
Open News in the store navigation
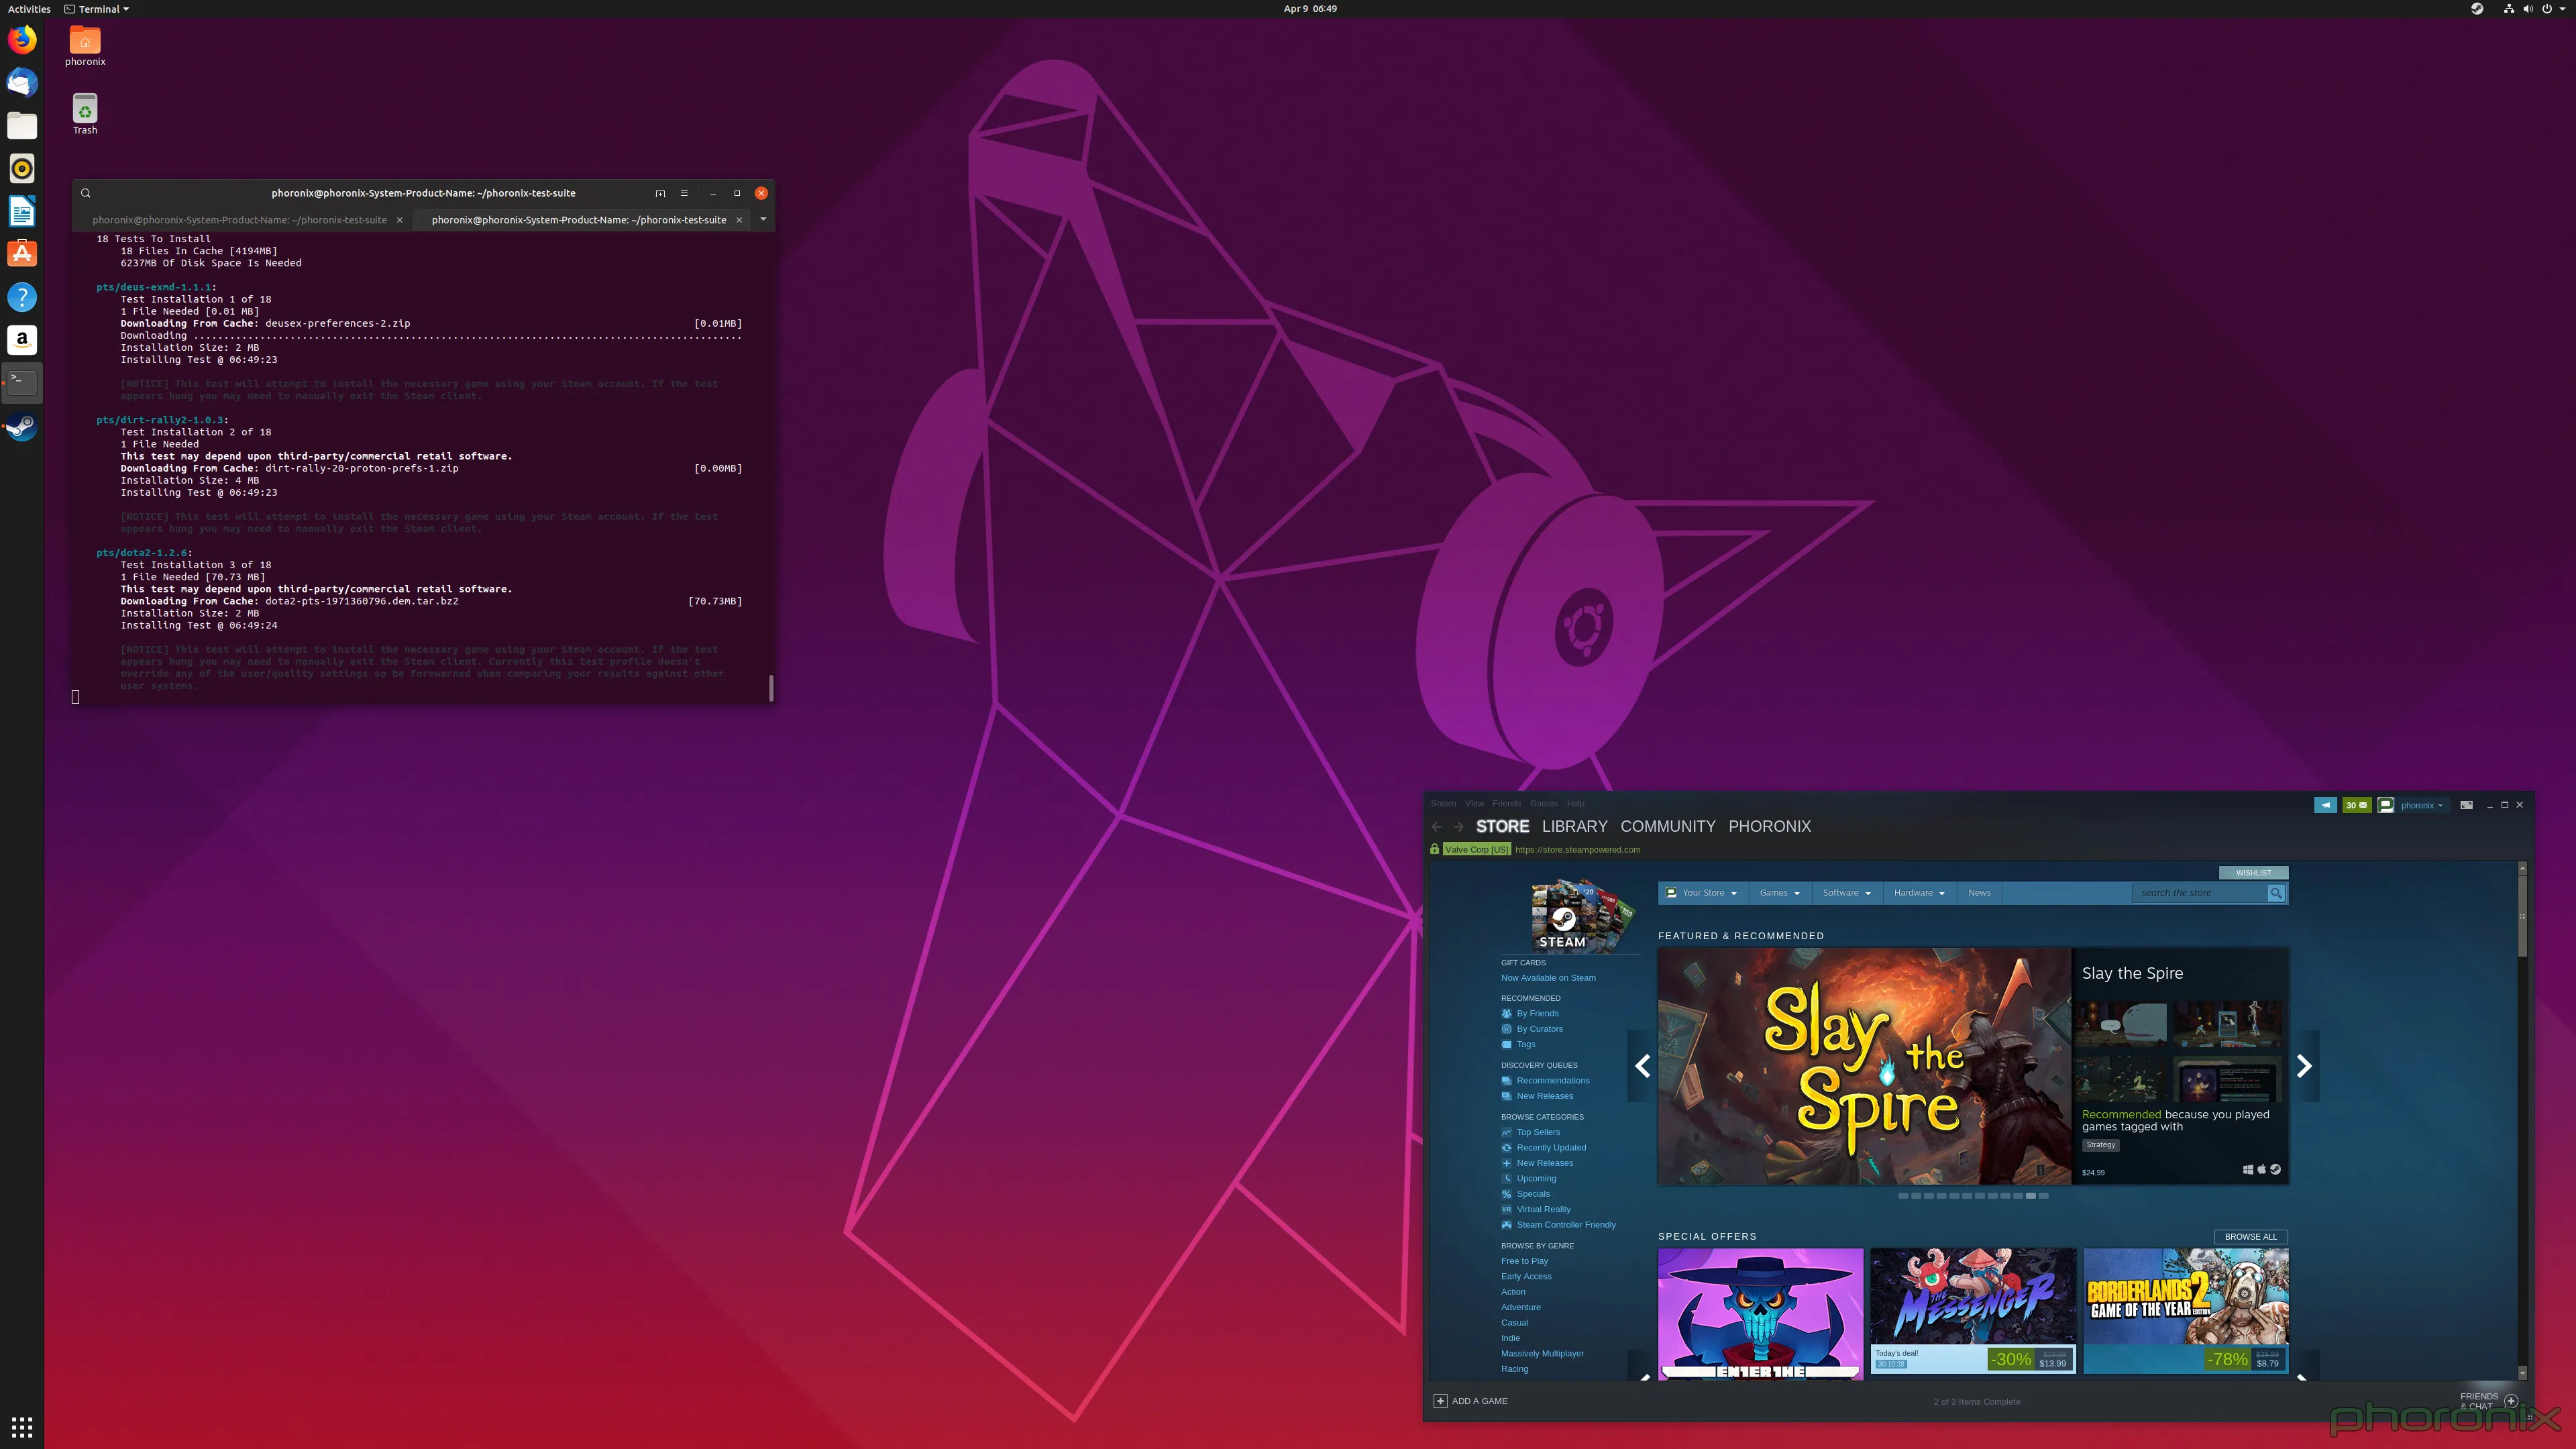tap(1979, 893)
